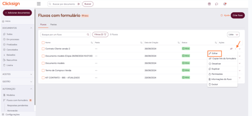Select the Termo de Compra e Venda checkbox

point(43,70)
